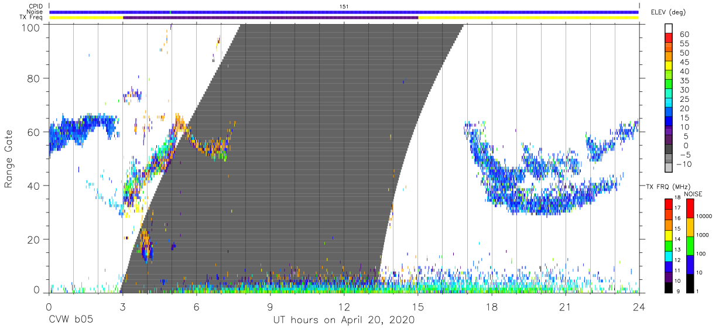Image resolution: width=719 pixels, height=332 pixels.
Task: Click the yellow TX Freq strip after 15 UT
Action: 528,18
